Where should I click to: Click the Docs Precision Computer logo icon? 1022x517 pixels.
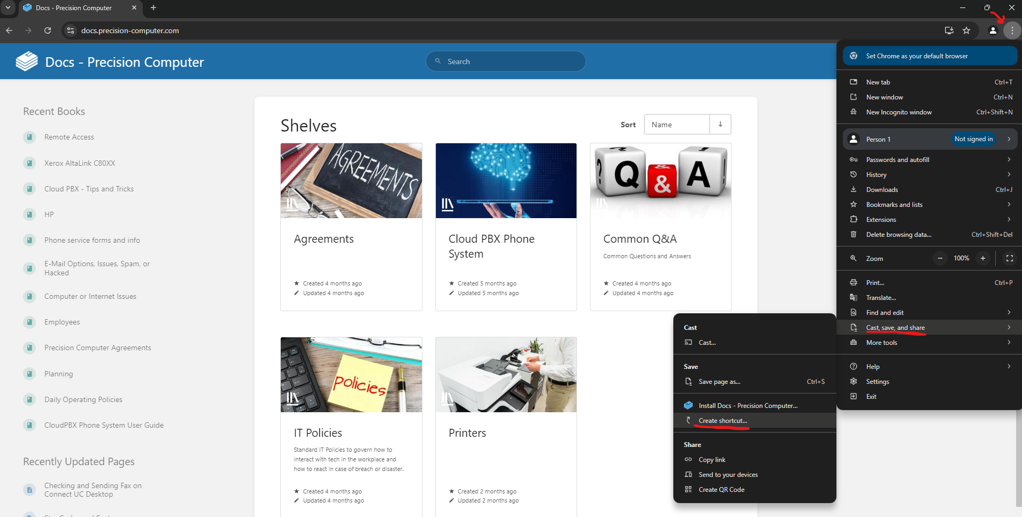pyautogui.click(x=27, y=61)
